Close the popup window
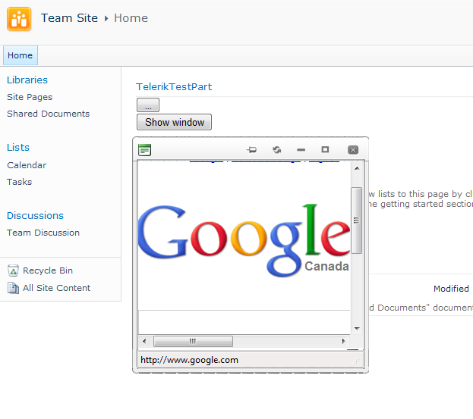Image resolution: width=473 pixels, height=419 pixels. tap(353, 149)
